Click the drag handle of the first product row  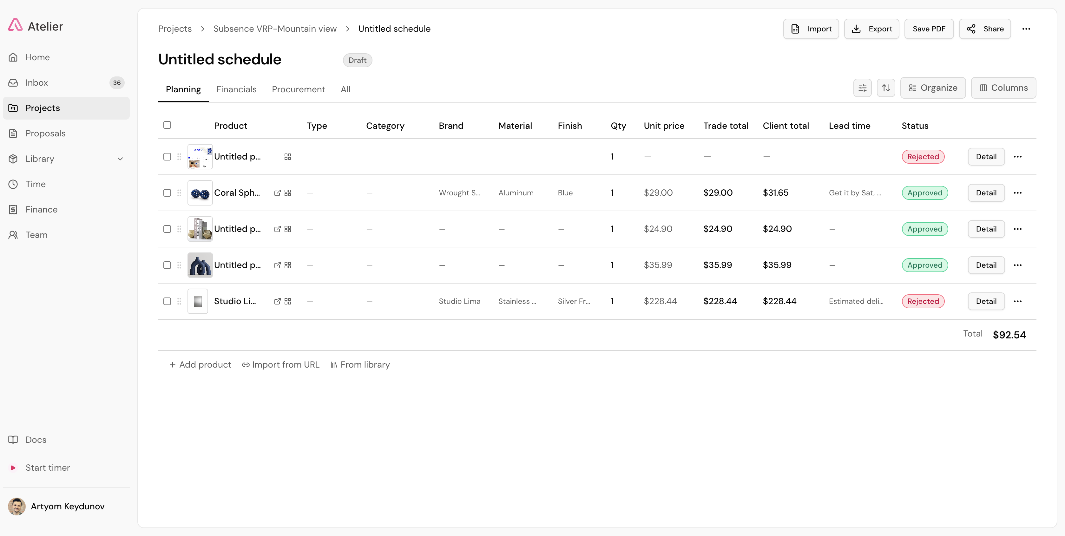tap(179, 157)
